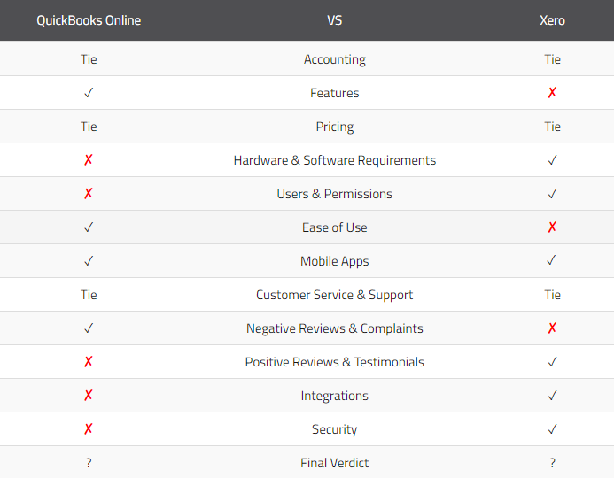614x478 pixels.
Task: Click Xero Tie in Accounting row
Action: (x=552, y=59)
